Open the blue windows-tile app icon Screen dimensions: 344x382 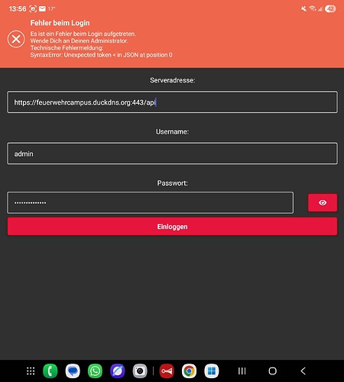point(212,371)
